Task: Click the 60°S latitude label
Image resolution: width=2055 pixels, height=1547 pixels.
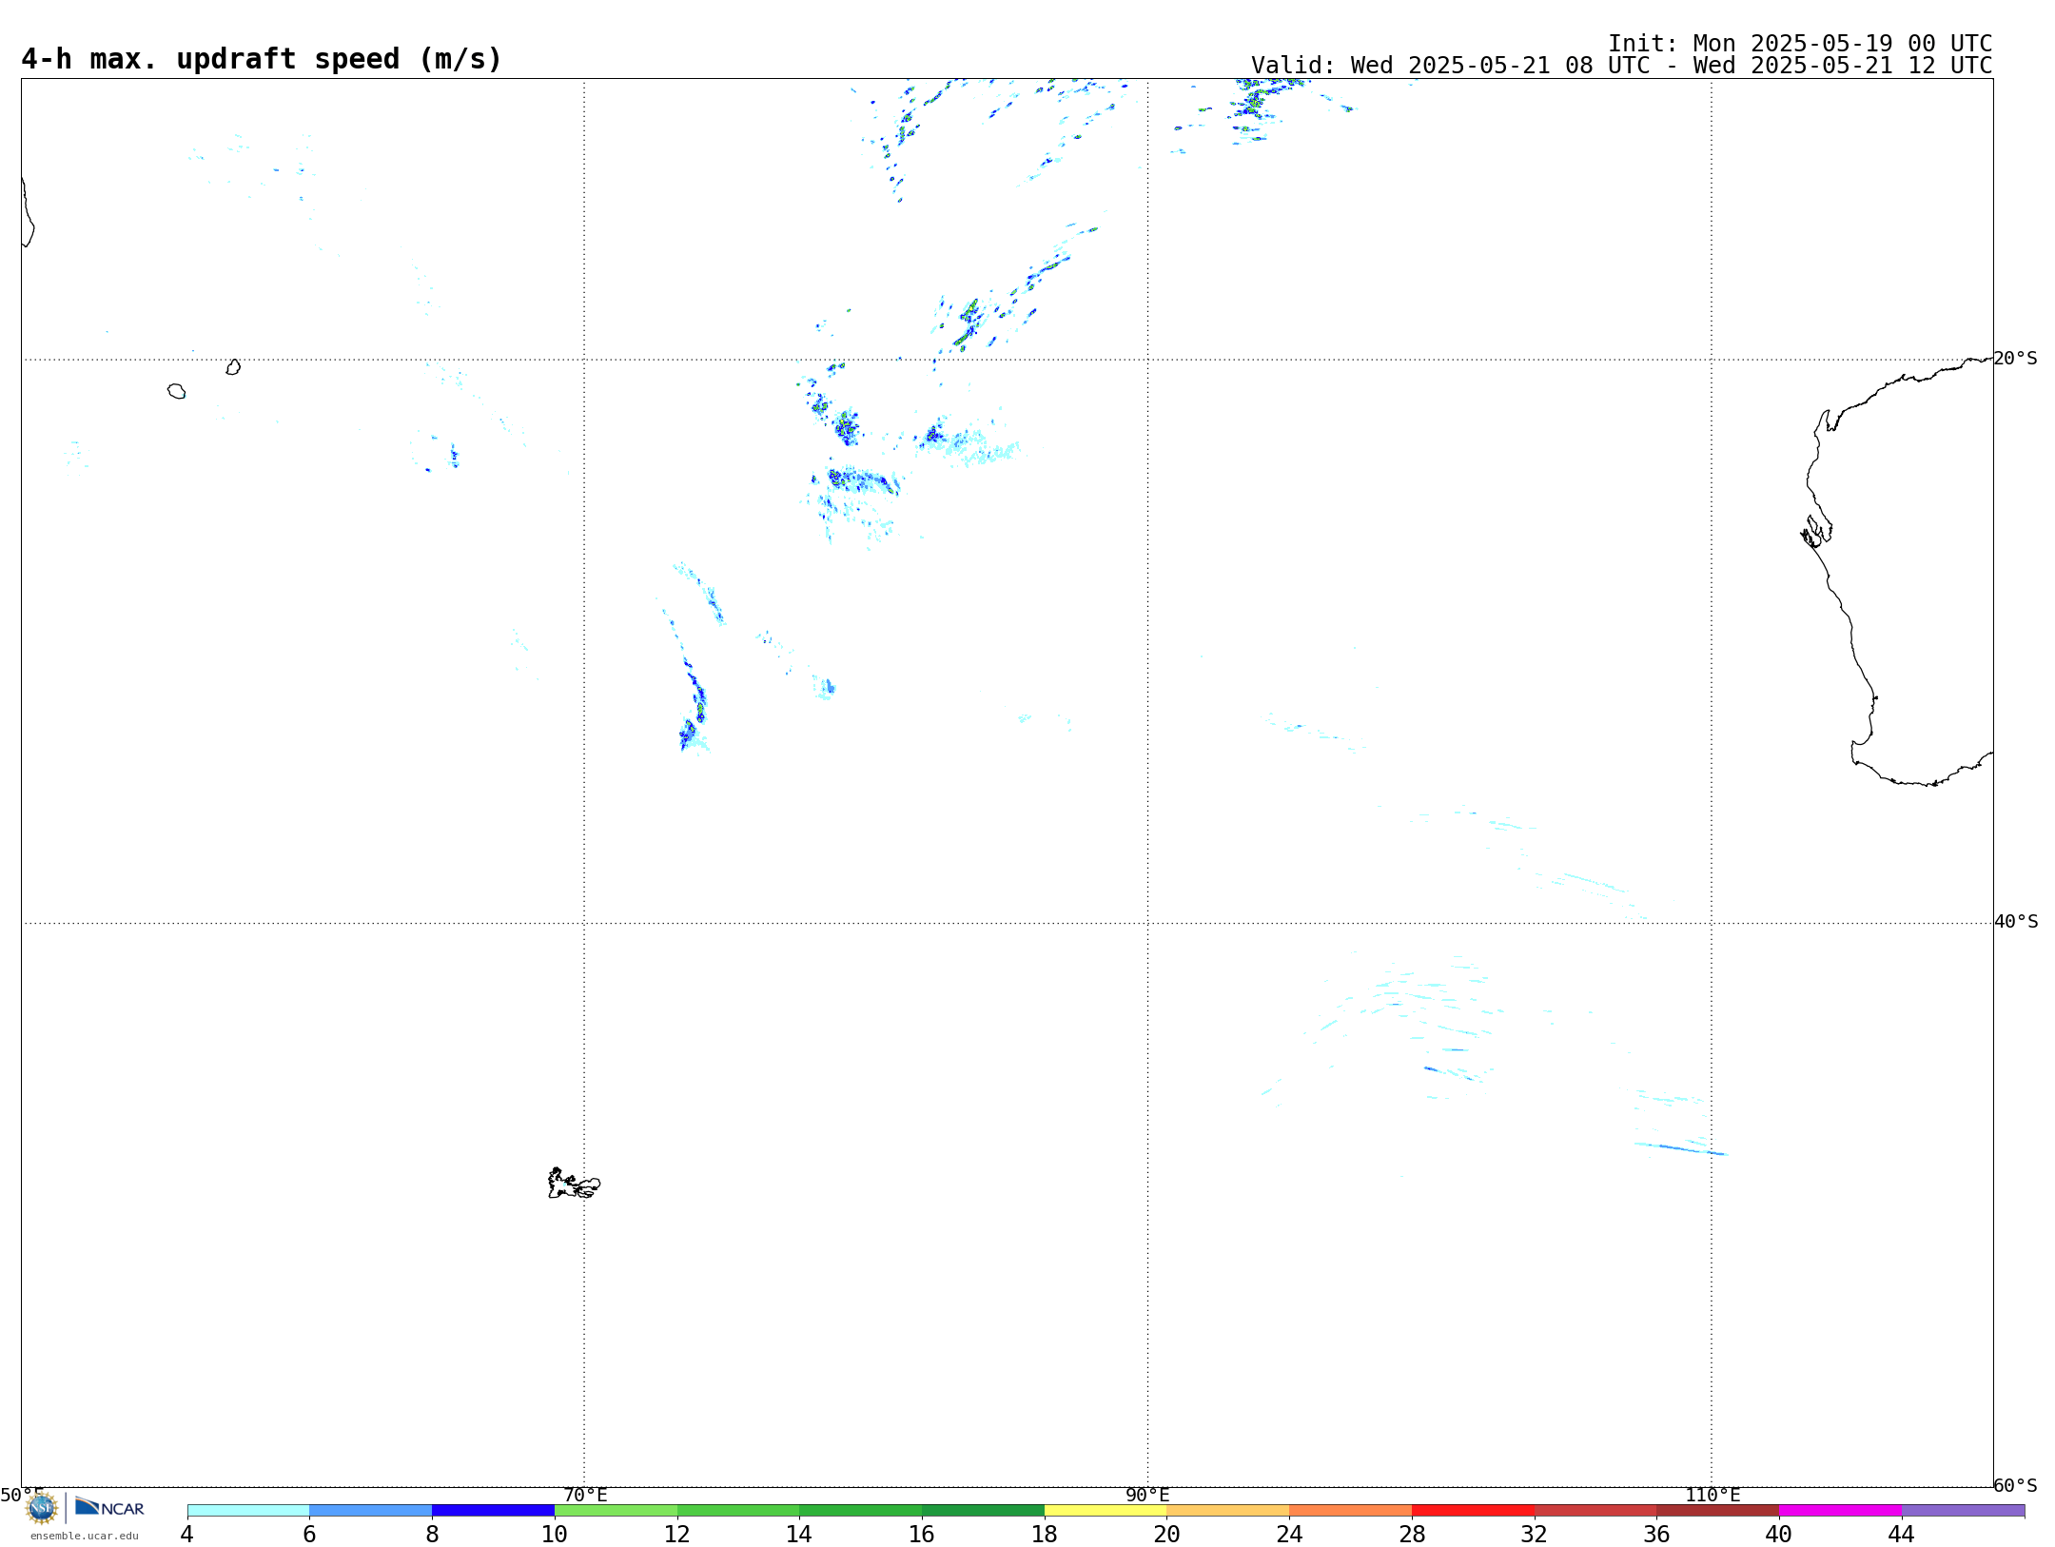Action: pyautogui.click(x=2015, y=1485)
